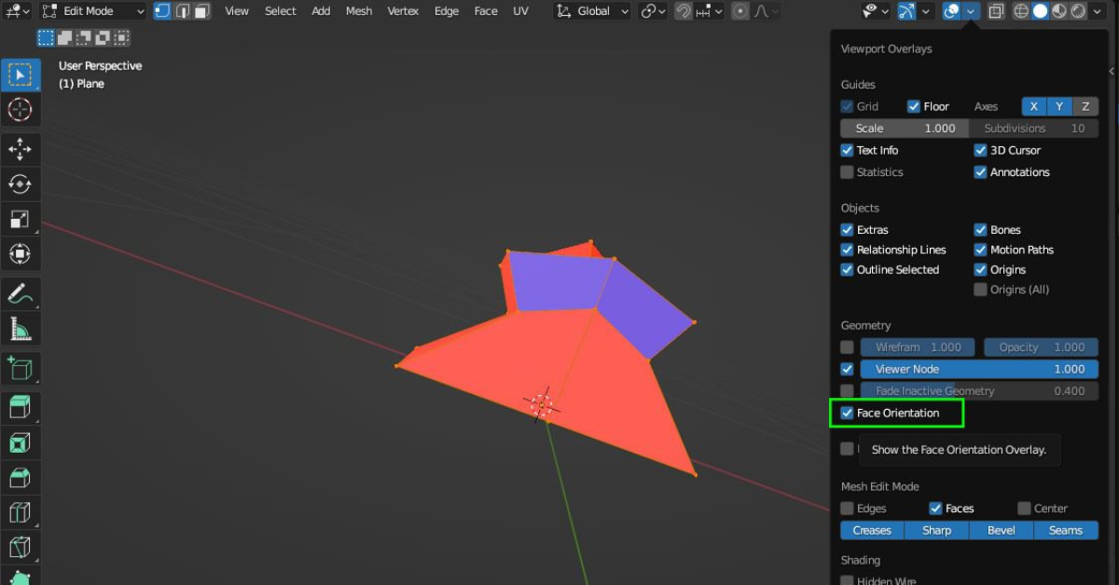Select the Measure tool
The image size is (1119, 585).
pos(21,328)
